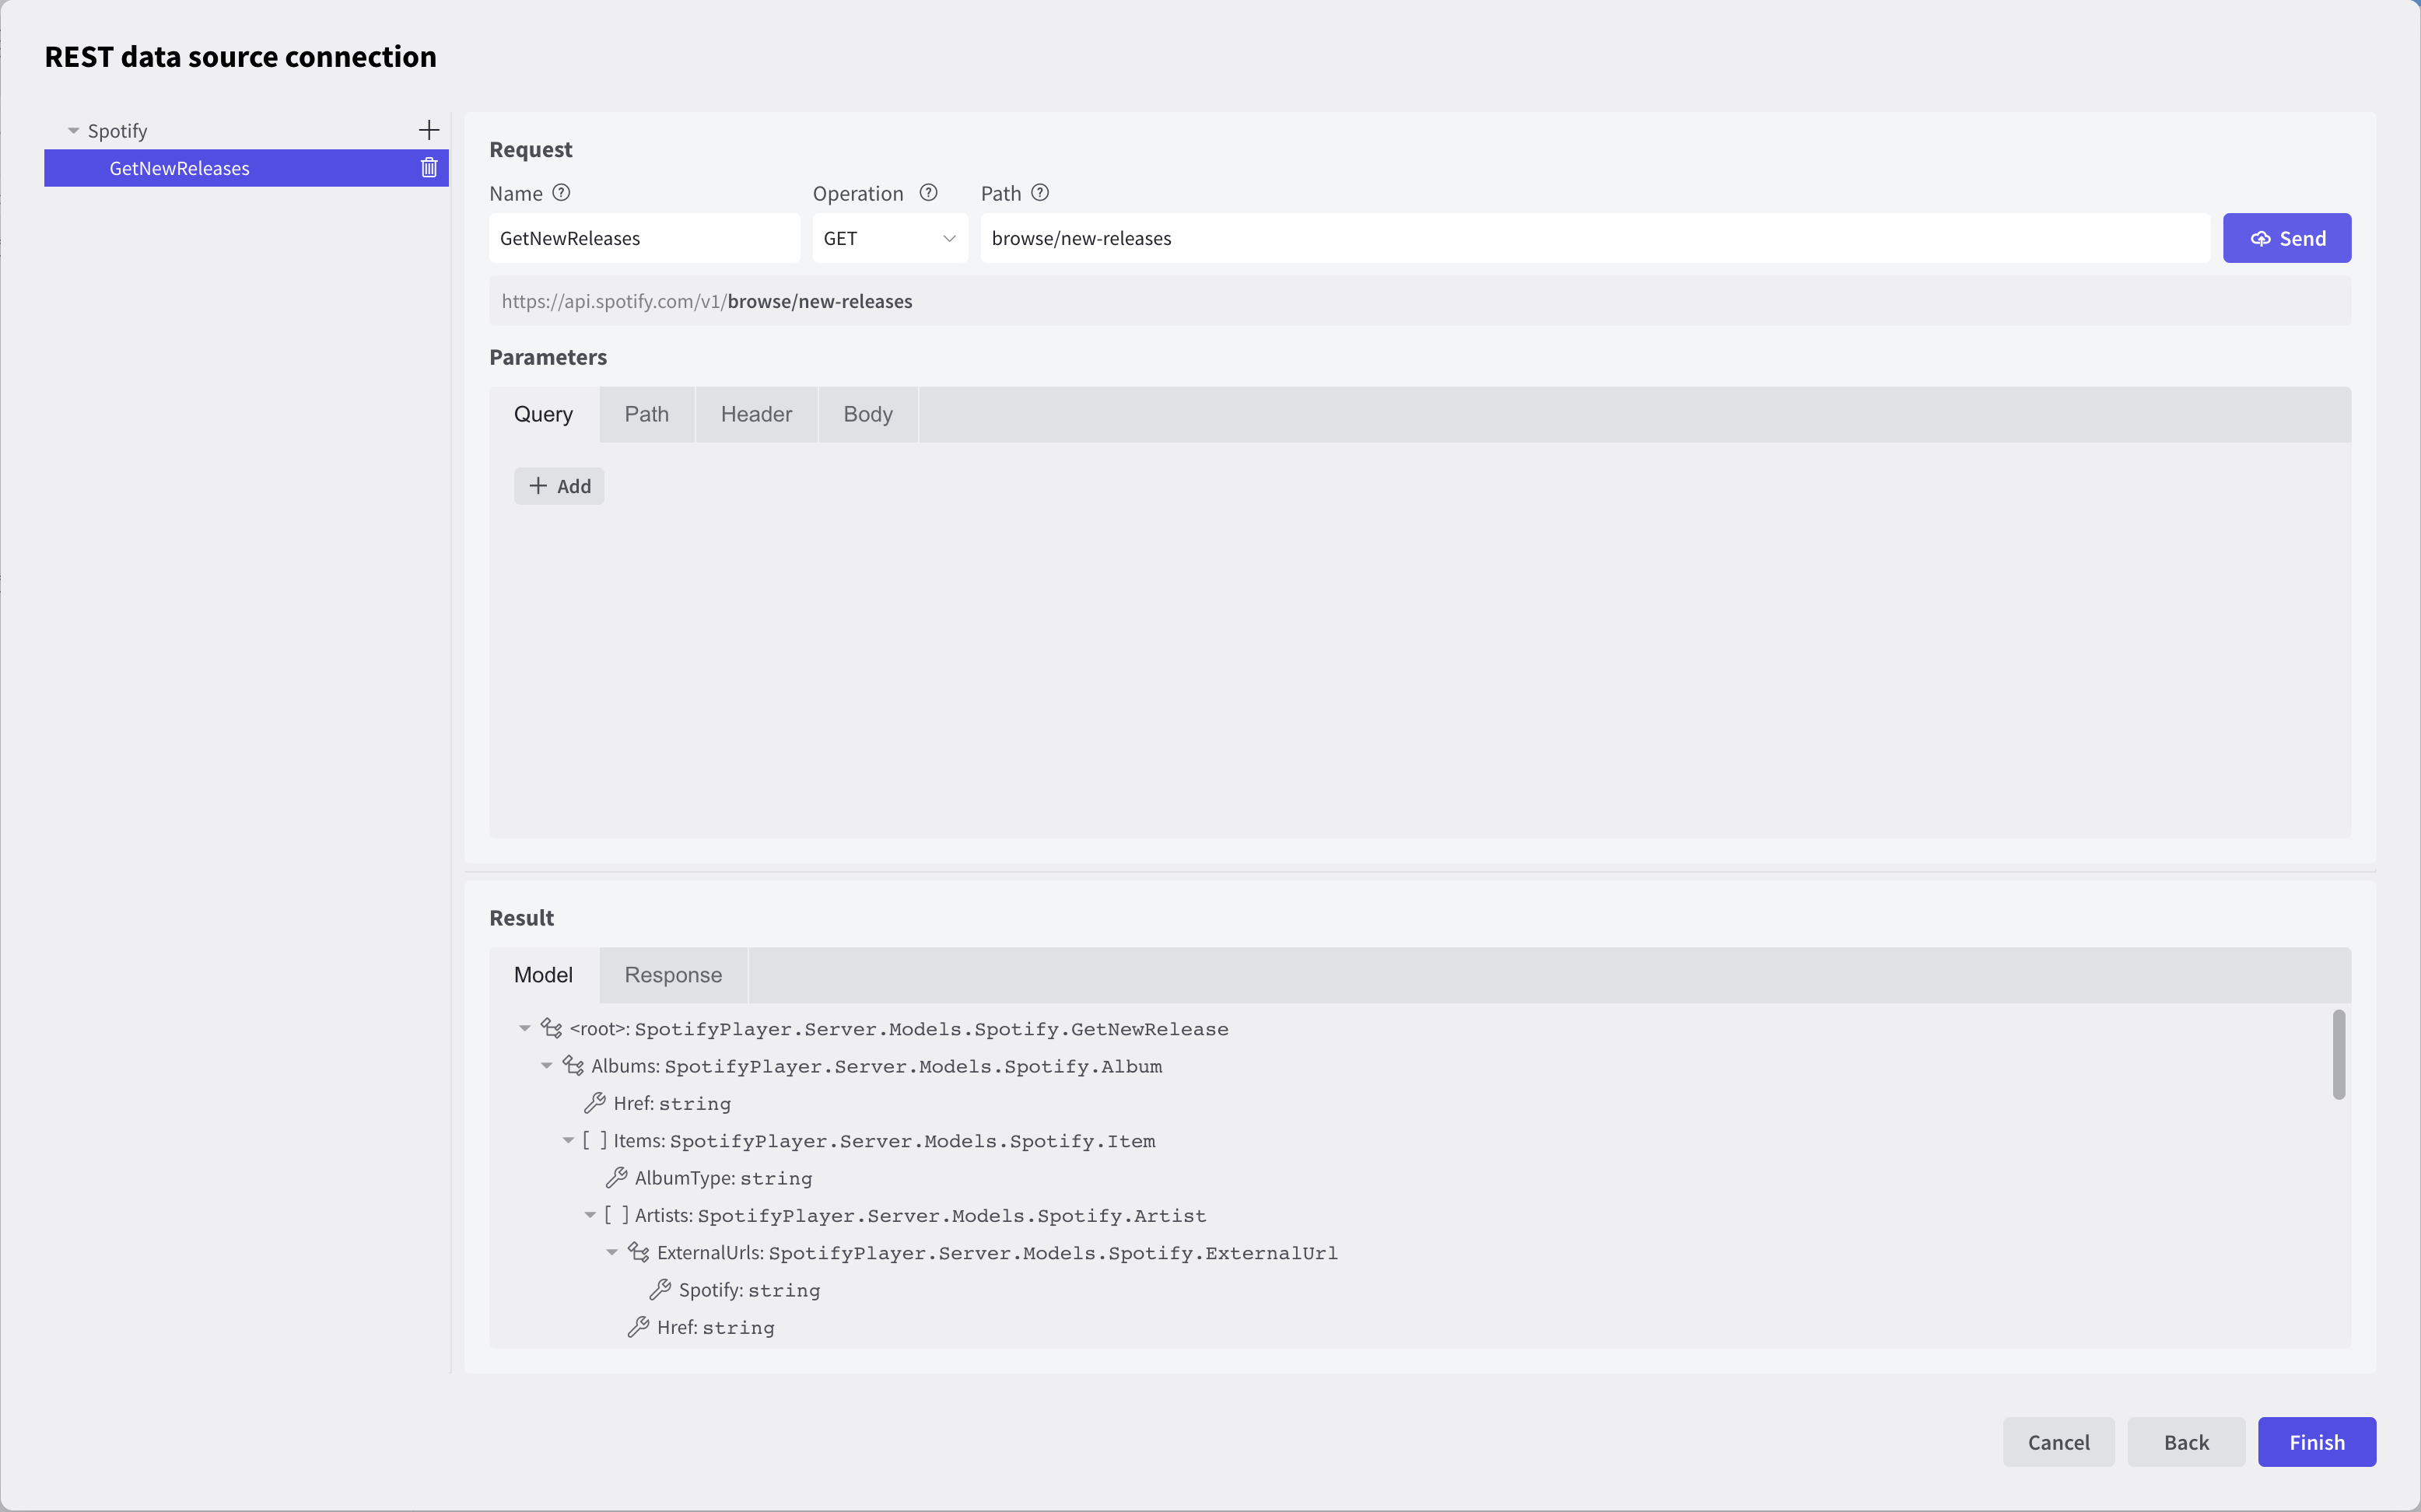Image resolution: width=2421 pixels, height=1512 pixels.
Task: Select the Items SpotifyPlayer.Server.Models.Spotify.Item row
Action: click(884, 1141)
